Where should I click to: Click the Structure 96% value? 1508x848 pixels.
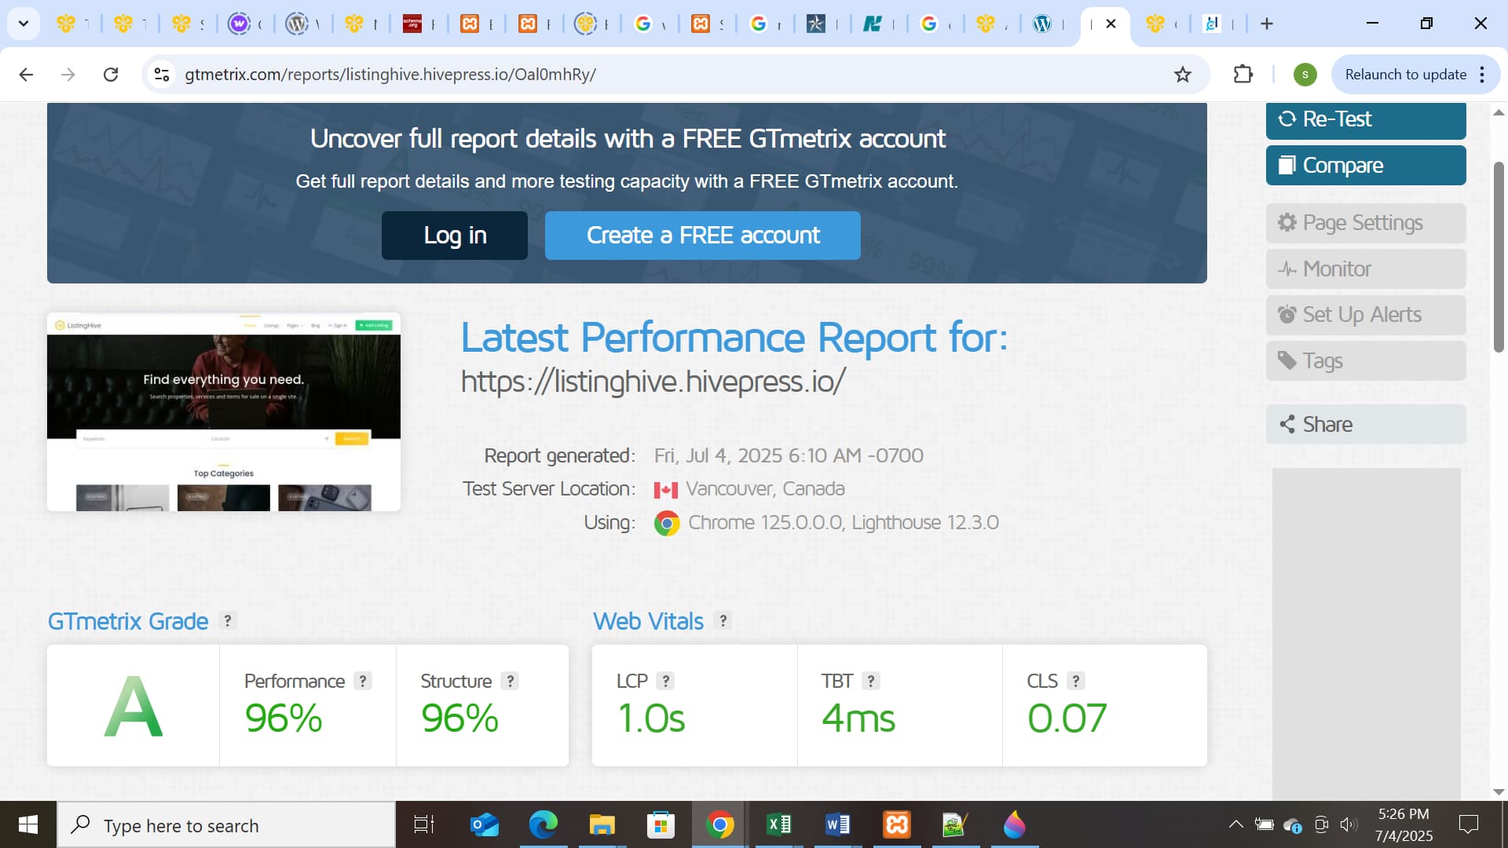coord(459,718)
